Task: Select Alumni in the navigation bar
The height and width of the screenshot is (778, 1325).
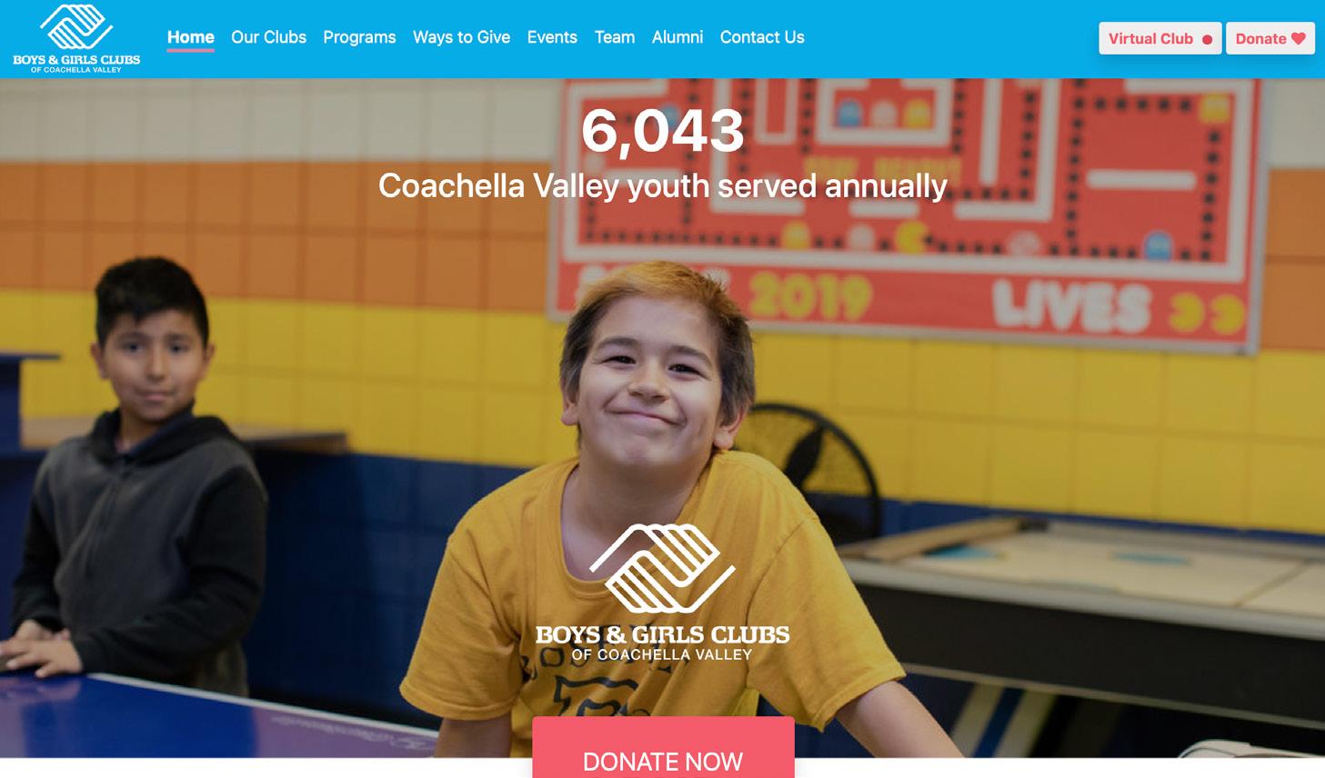Action: (678, 37)
